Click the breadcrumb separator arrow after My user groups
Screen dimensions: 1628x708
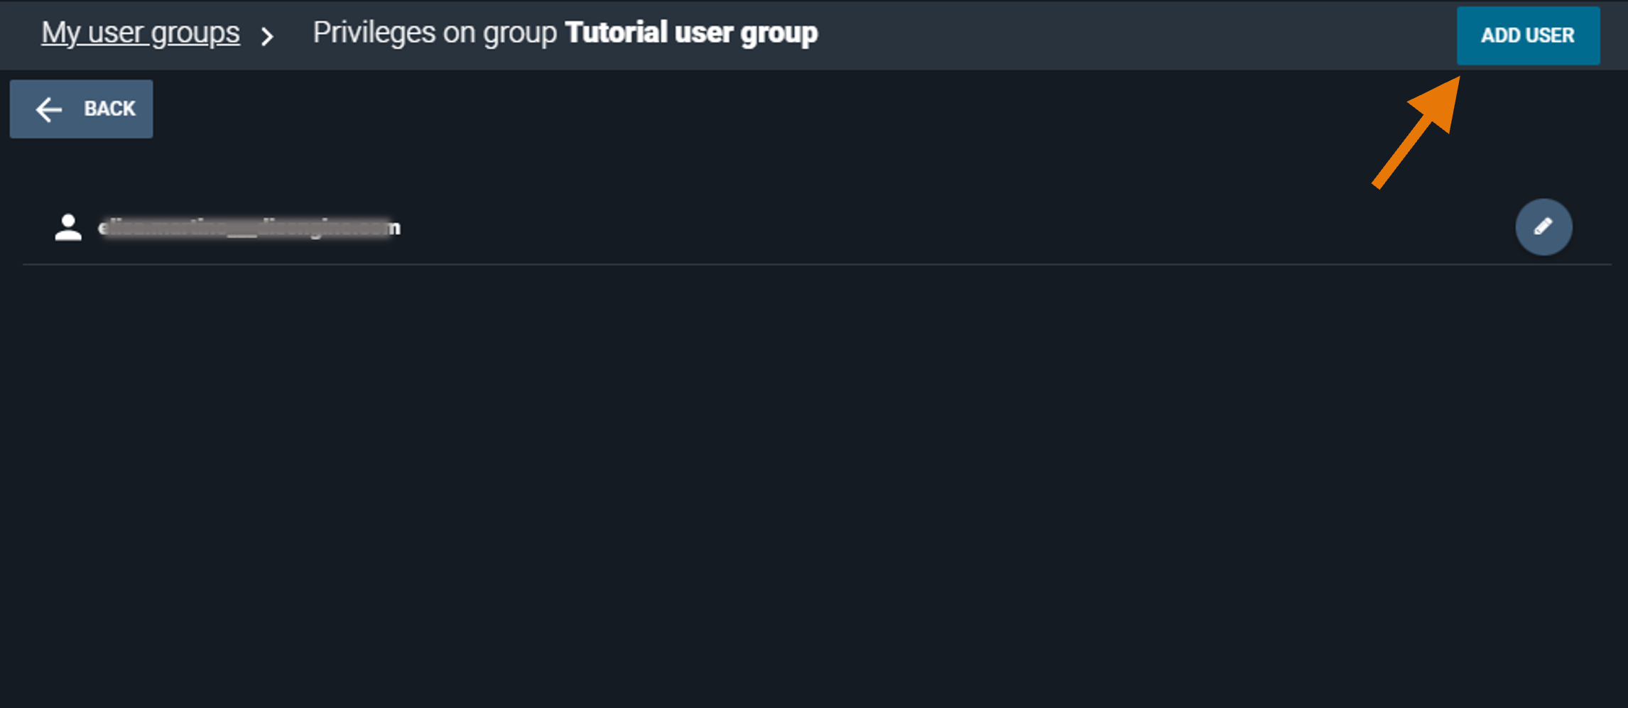[x=268, y=35]
